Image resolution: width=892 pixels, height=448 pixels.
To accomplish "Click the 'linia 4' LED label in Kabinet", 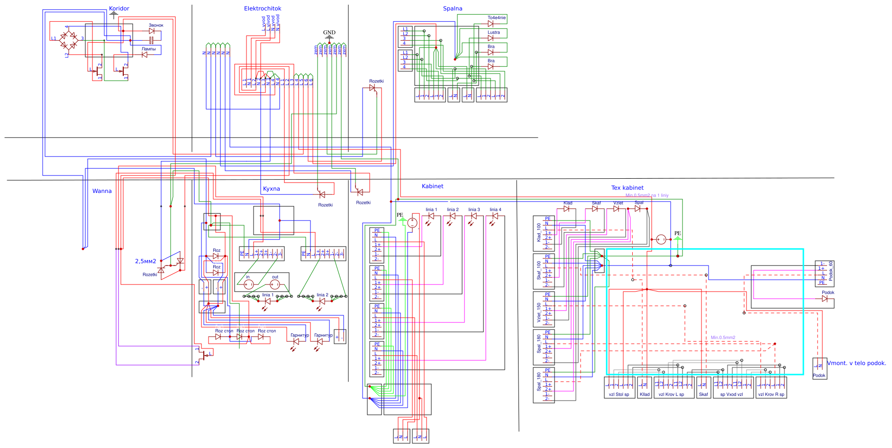I will point(495,210).
